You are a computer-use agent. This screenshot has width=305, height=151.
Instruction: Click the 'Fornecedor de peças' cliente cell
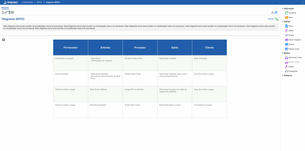click(x=209, y=110)
